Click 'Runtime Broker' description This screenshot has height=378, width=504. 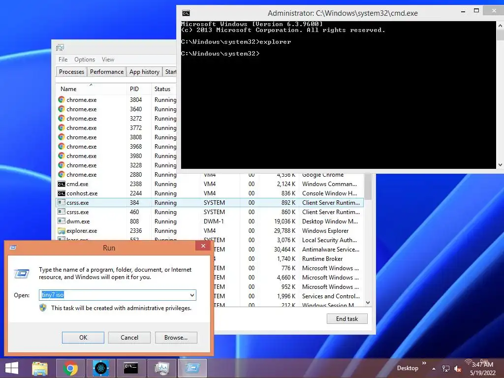322,259
